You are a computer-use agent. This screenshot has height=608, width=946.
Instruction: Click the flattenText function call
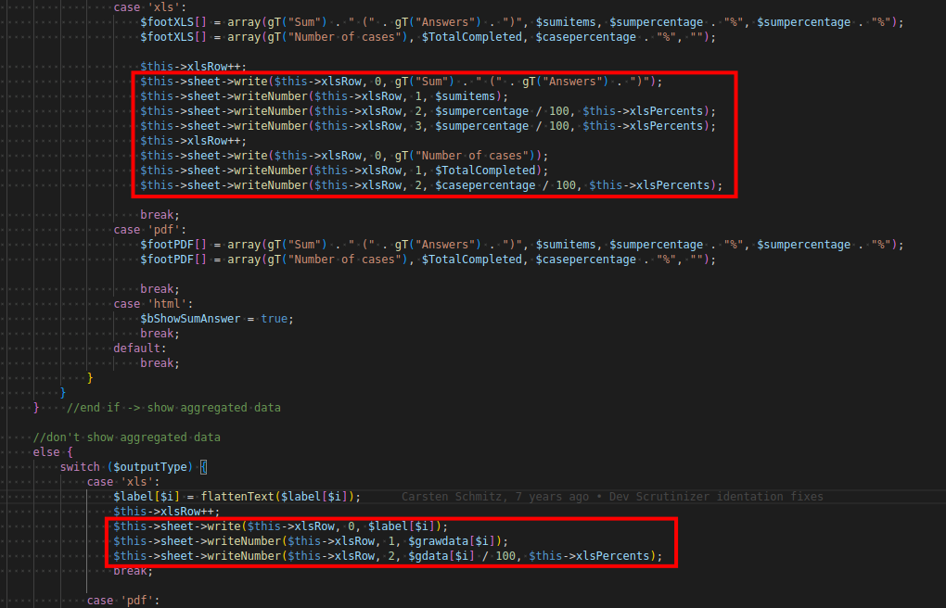(239, 497)
